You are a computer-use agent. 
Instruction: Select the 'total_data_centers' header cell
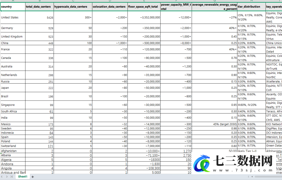coord(40,7)
